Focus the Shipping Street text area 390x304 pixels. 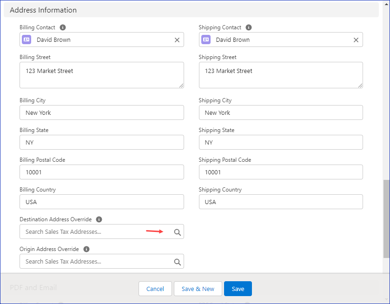point(281,75)
